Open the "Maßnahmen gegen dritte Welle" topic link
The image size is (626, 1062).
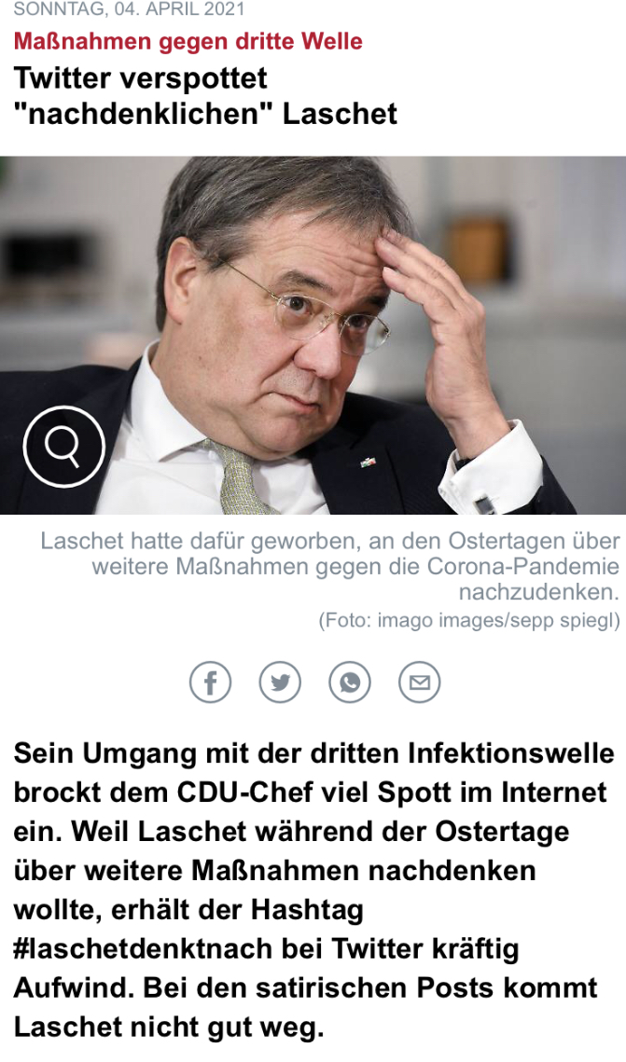[x=188, y=41]
